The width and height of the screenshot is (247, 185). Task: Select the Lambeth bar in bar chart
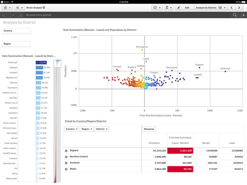(39, 72)
